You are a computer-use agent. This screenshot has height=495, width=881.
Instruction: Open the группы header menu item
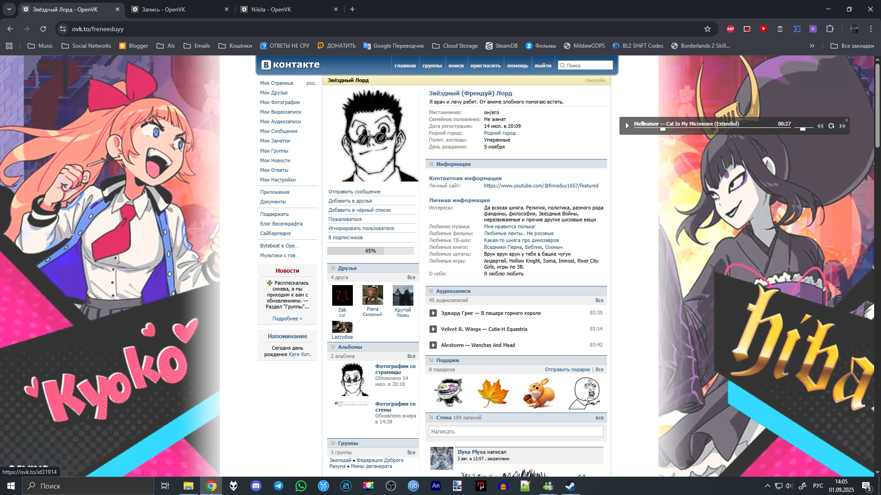(432, 66)
